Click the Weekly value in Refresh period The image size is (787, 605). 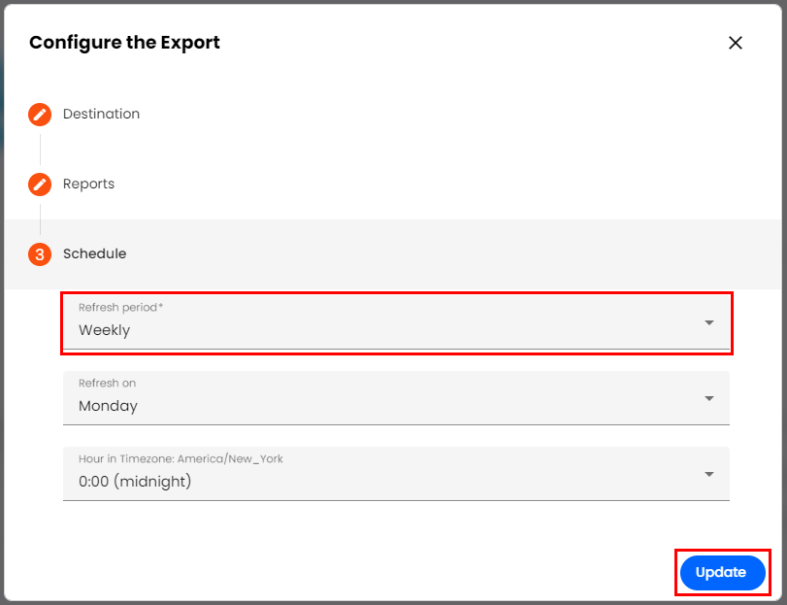click(104, 330)
